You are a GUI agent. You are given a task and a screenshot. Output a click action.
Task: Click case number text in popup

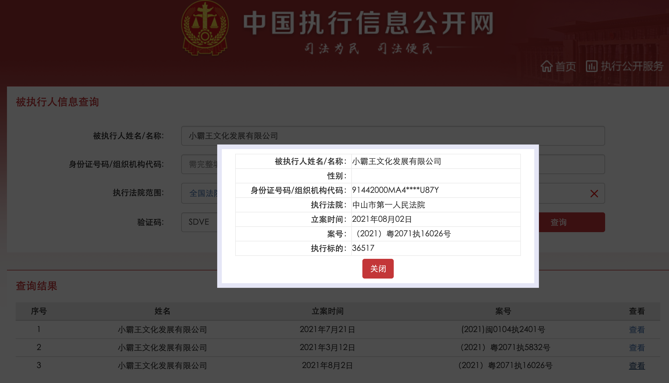point(403,234)
